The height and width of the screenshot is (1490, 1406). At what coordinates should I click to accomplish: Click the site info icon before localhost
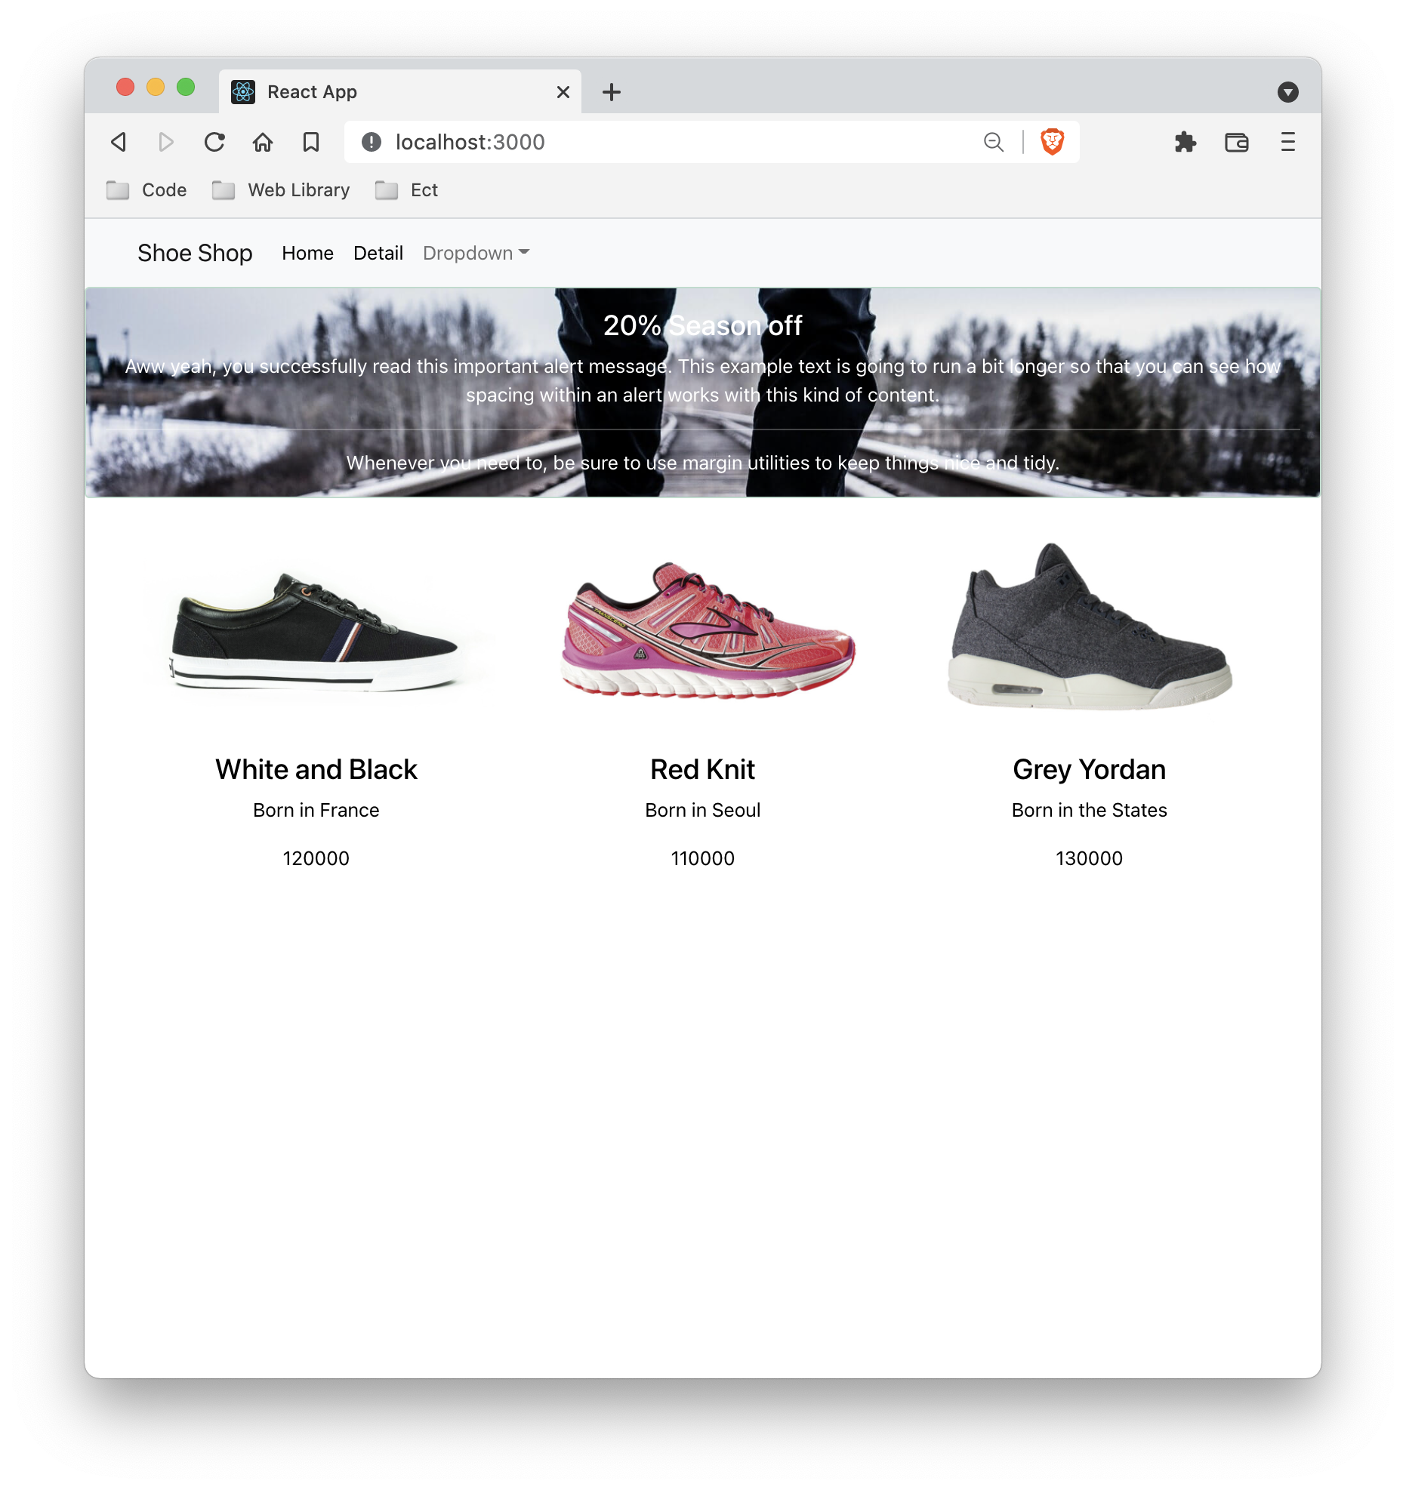point(371,142)
